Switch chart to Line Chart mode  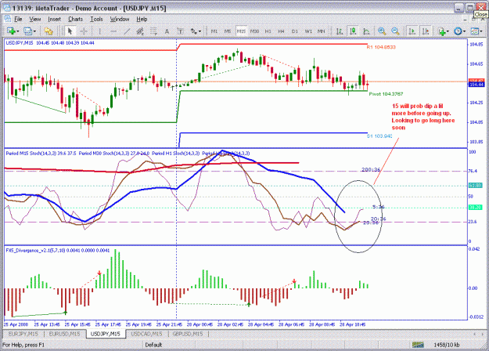click(x=366, y=31)
